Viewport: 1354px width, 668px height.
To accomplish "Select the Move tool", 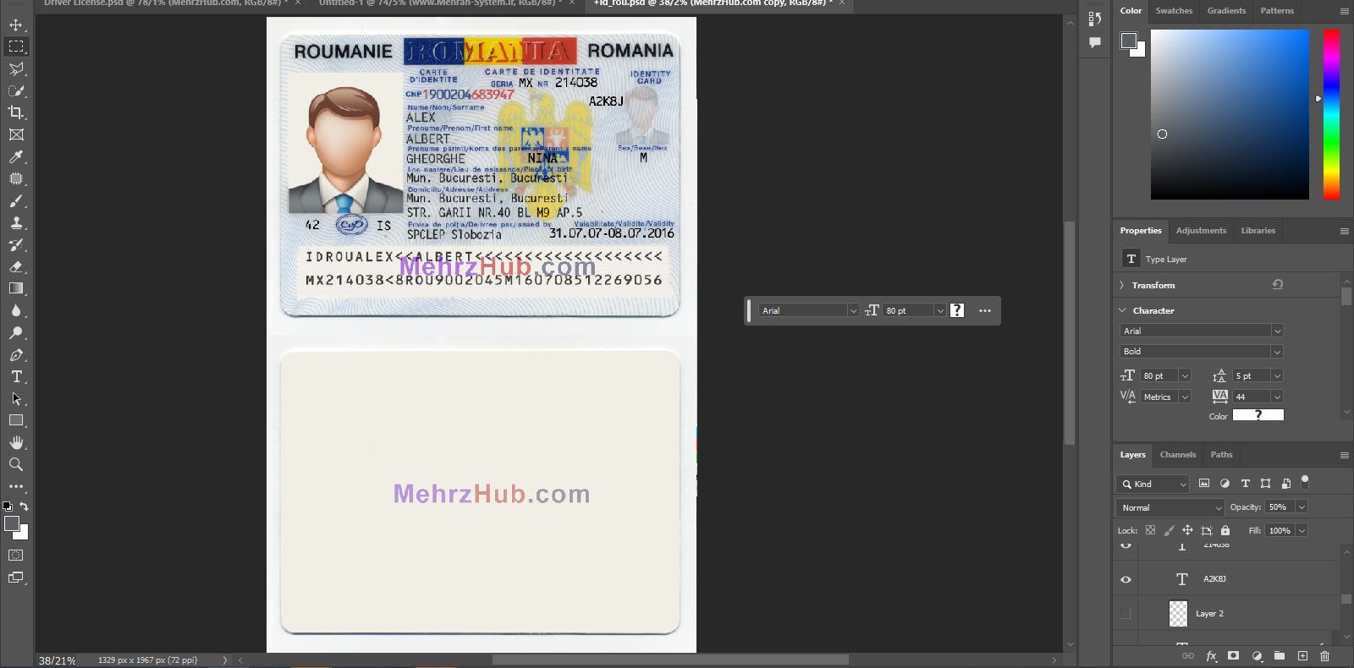I will pyautogui.click(x=16, y=25).
